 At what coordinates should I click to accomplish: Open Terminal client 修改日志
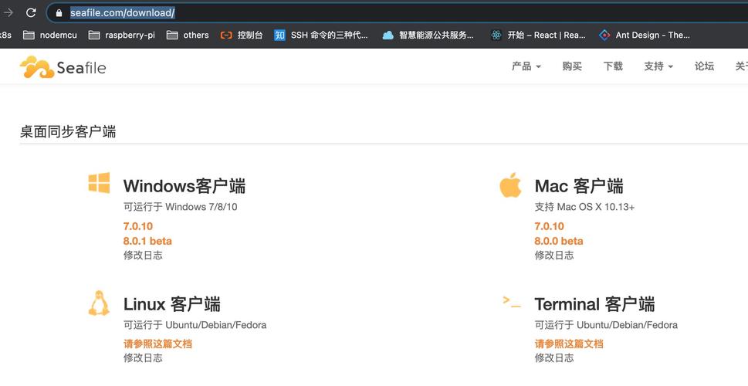click(553, 358)
